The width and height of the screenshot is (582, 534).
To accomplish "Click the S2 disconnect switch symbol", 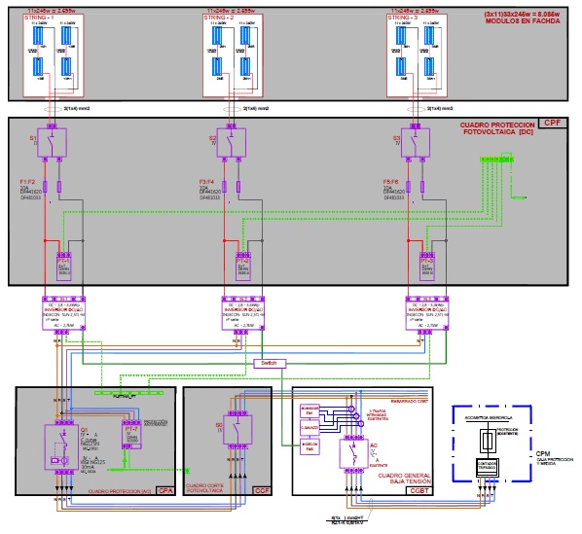I will pyautogui.click(x=232, y=143).
